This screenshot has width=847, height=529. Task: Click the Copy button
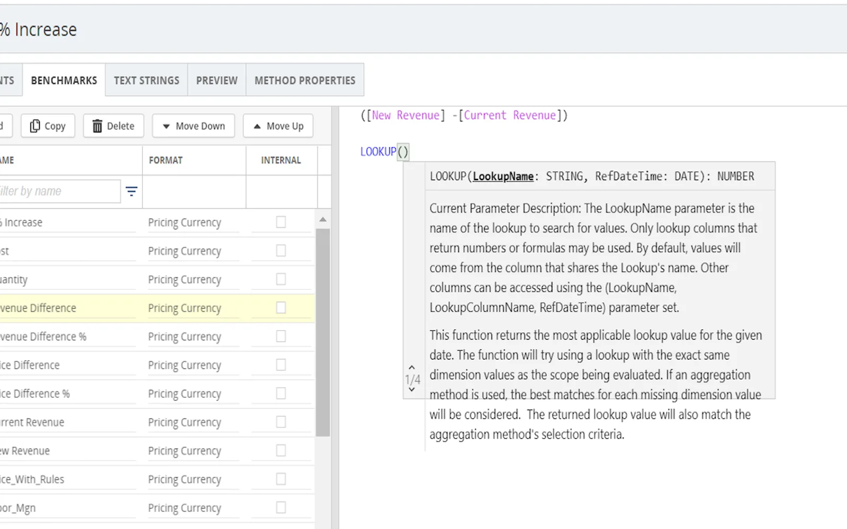(x=48, y=126)
